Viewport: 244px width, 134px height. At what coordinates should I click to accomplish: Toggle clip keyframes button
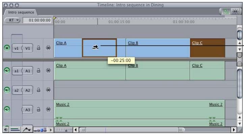[x=15, y=130]
